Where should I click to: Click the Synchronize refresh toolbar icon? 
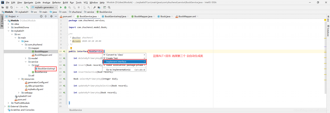tap(11, 7)
